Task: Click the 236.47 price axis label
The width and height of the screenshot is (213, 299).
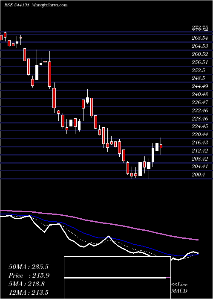Action: point(201,103)
